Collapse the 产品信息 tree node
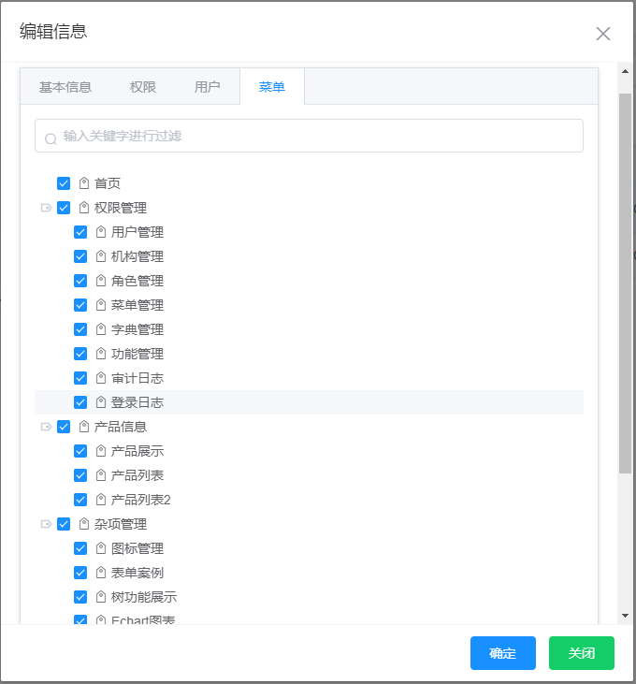The height and width of the screenshot is (684, 636). pyautogui.click(x=46, y=427)
